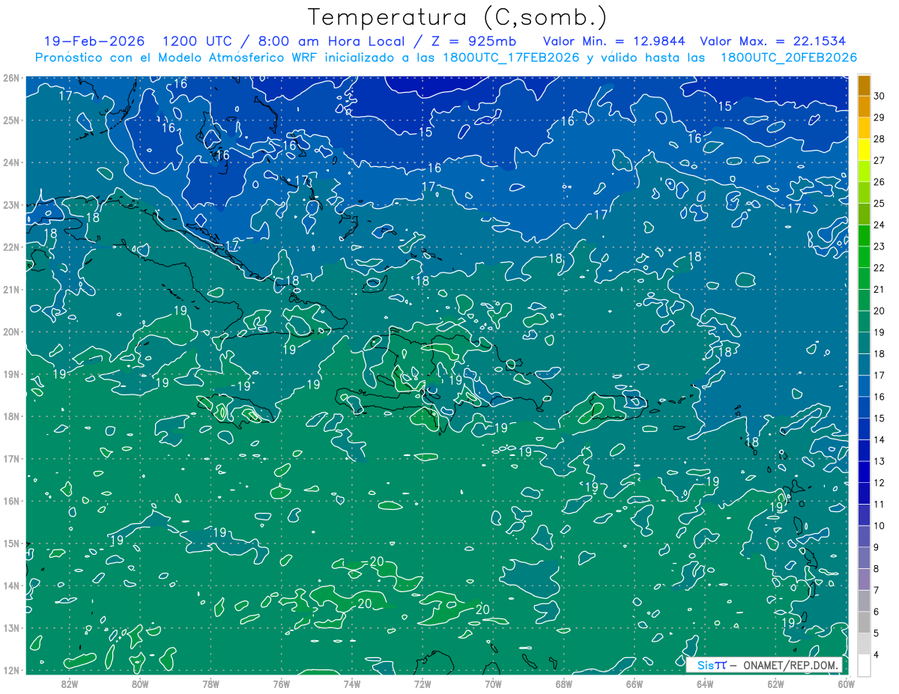
Task: Click the 22N latitude axis label
Action: [10, 247]
